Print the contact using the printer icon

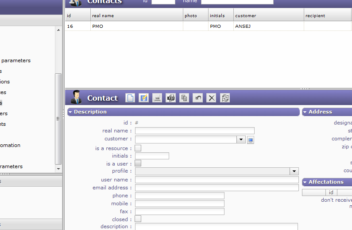point(157,98)
